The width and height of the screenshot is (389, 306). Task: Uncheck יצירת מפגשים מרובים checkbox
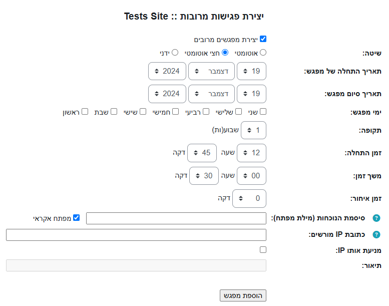(x=263, y=39)
